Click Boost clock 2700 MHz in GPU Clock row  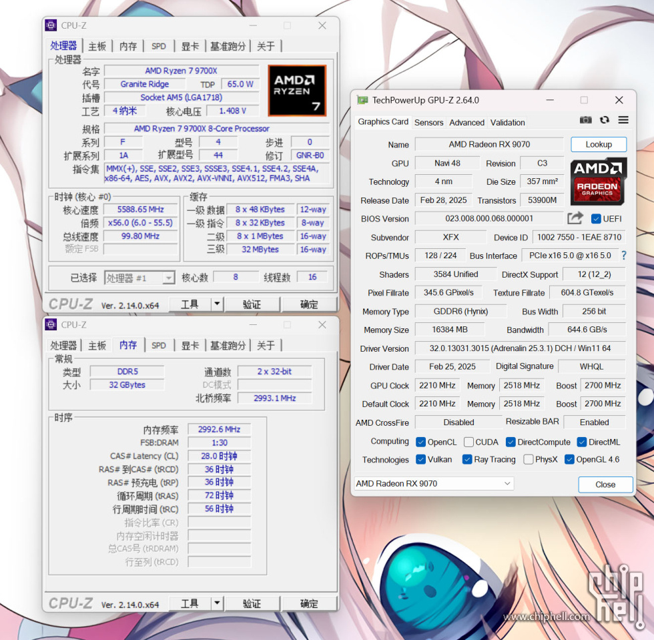tap(603, 386)
